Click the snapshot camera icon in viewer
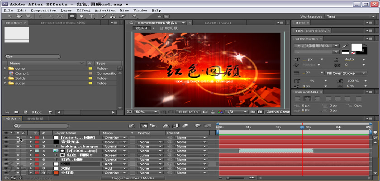 (x=205, y=112)
